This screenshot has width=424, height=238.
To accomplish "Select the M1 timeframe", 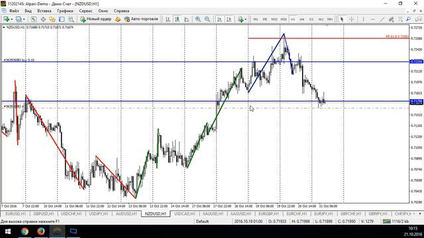I will [256, 19].
